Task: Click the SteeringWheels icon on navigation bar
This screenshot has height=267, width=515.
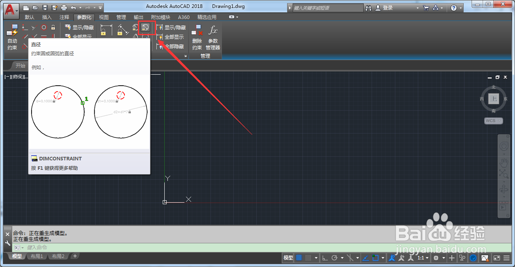Action: point(504,147)
